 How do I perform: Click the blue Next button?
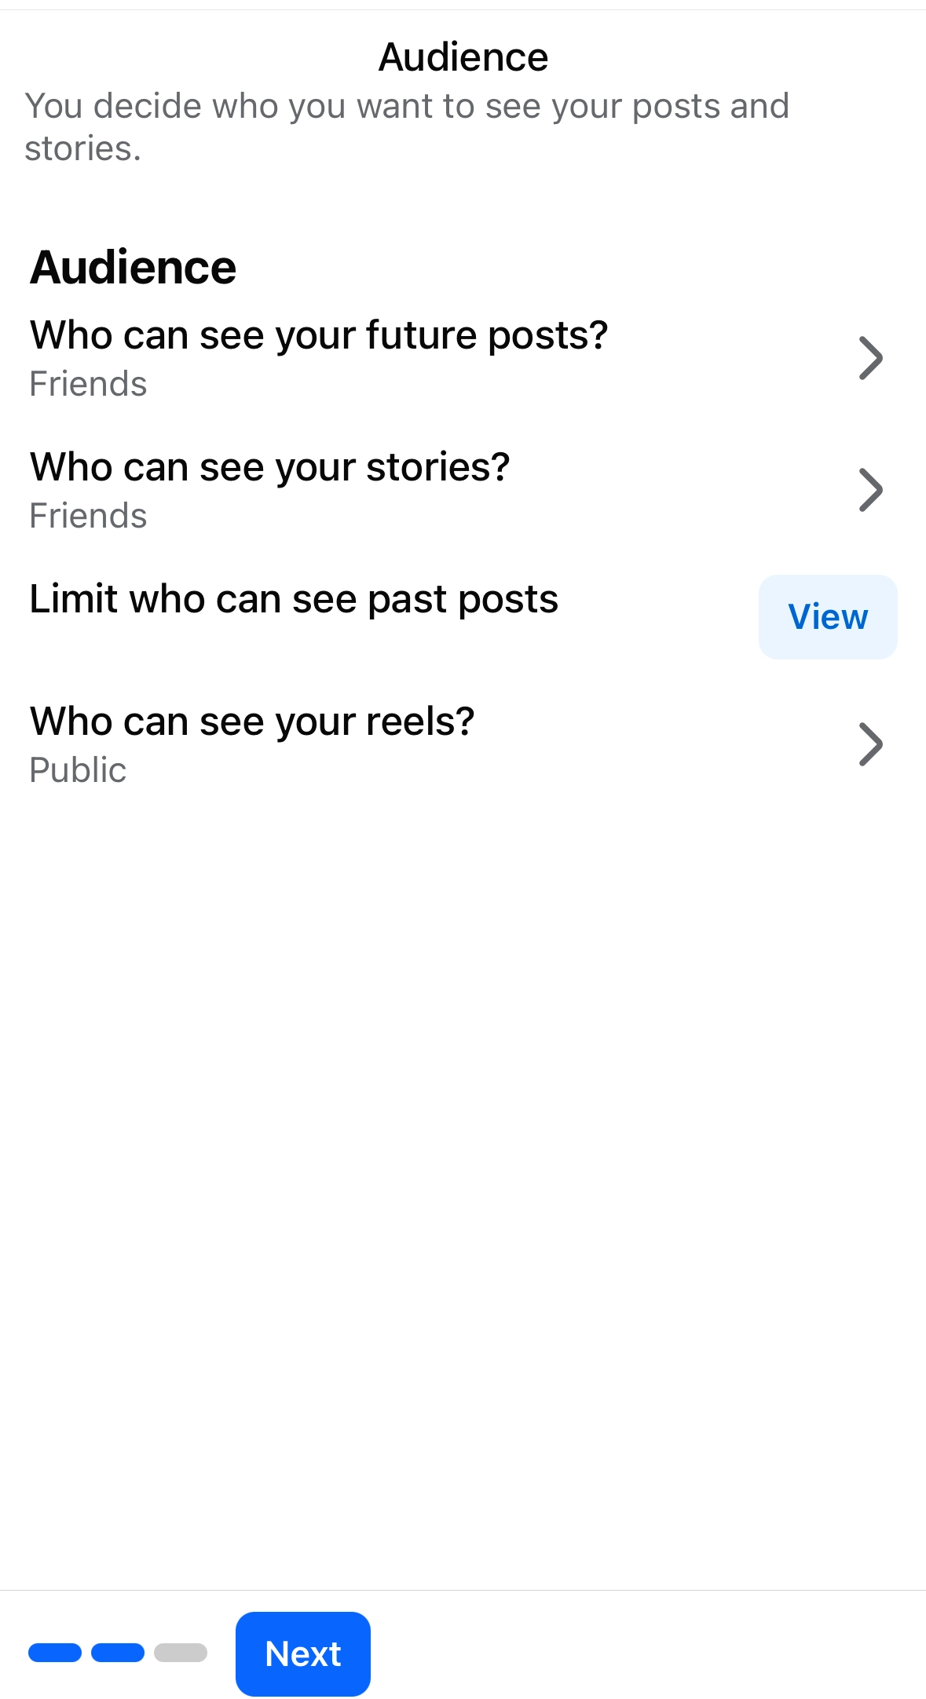click(x=302, y=1653)
